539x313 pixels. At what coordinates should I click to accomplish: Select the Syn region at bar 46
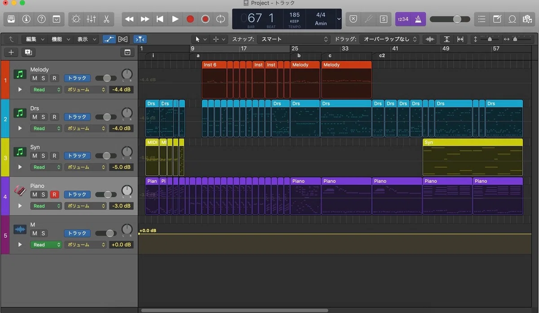pos(473,157)
